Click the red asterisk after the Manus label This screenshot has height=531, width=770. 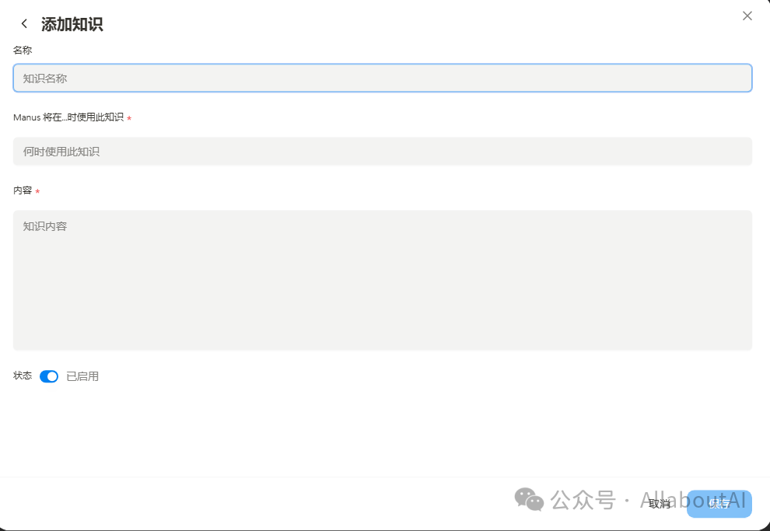[x=129, y=118]
